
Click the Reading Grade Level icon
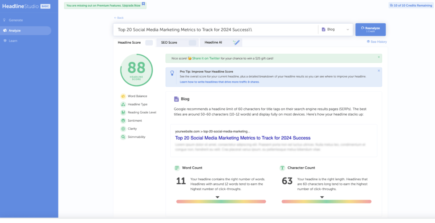123,112
